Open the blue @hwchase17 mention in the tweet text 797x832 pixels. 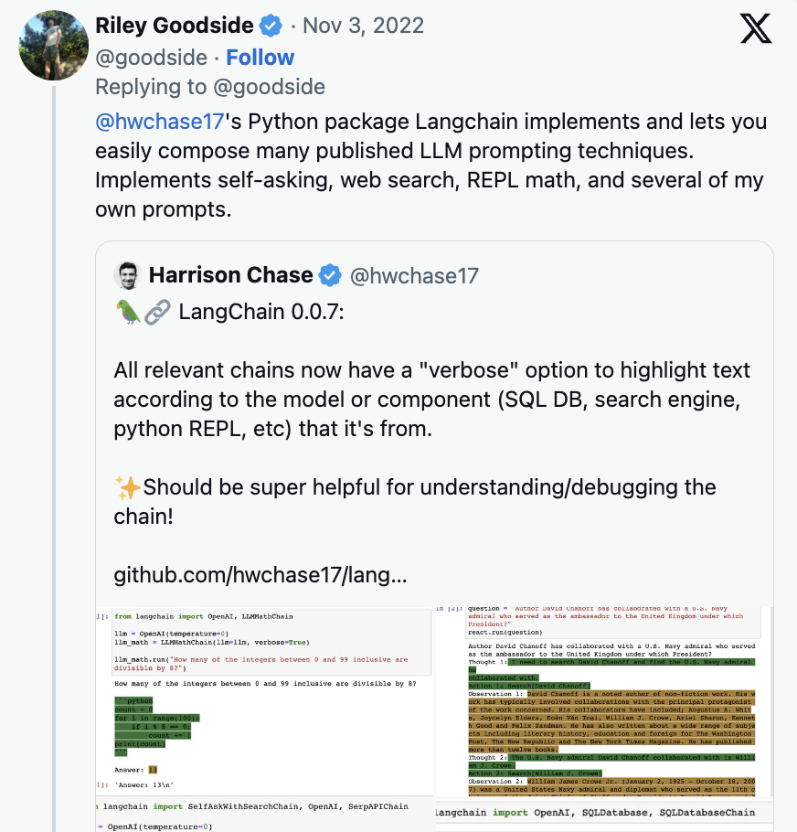159,122
